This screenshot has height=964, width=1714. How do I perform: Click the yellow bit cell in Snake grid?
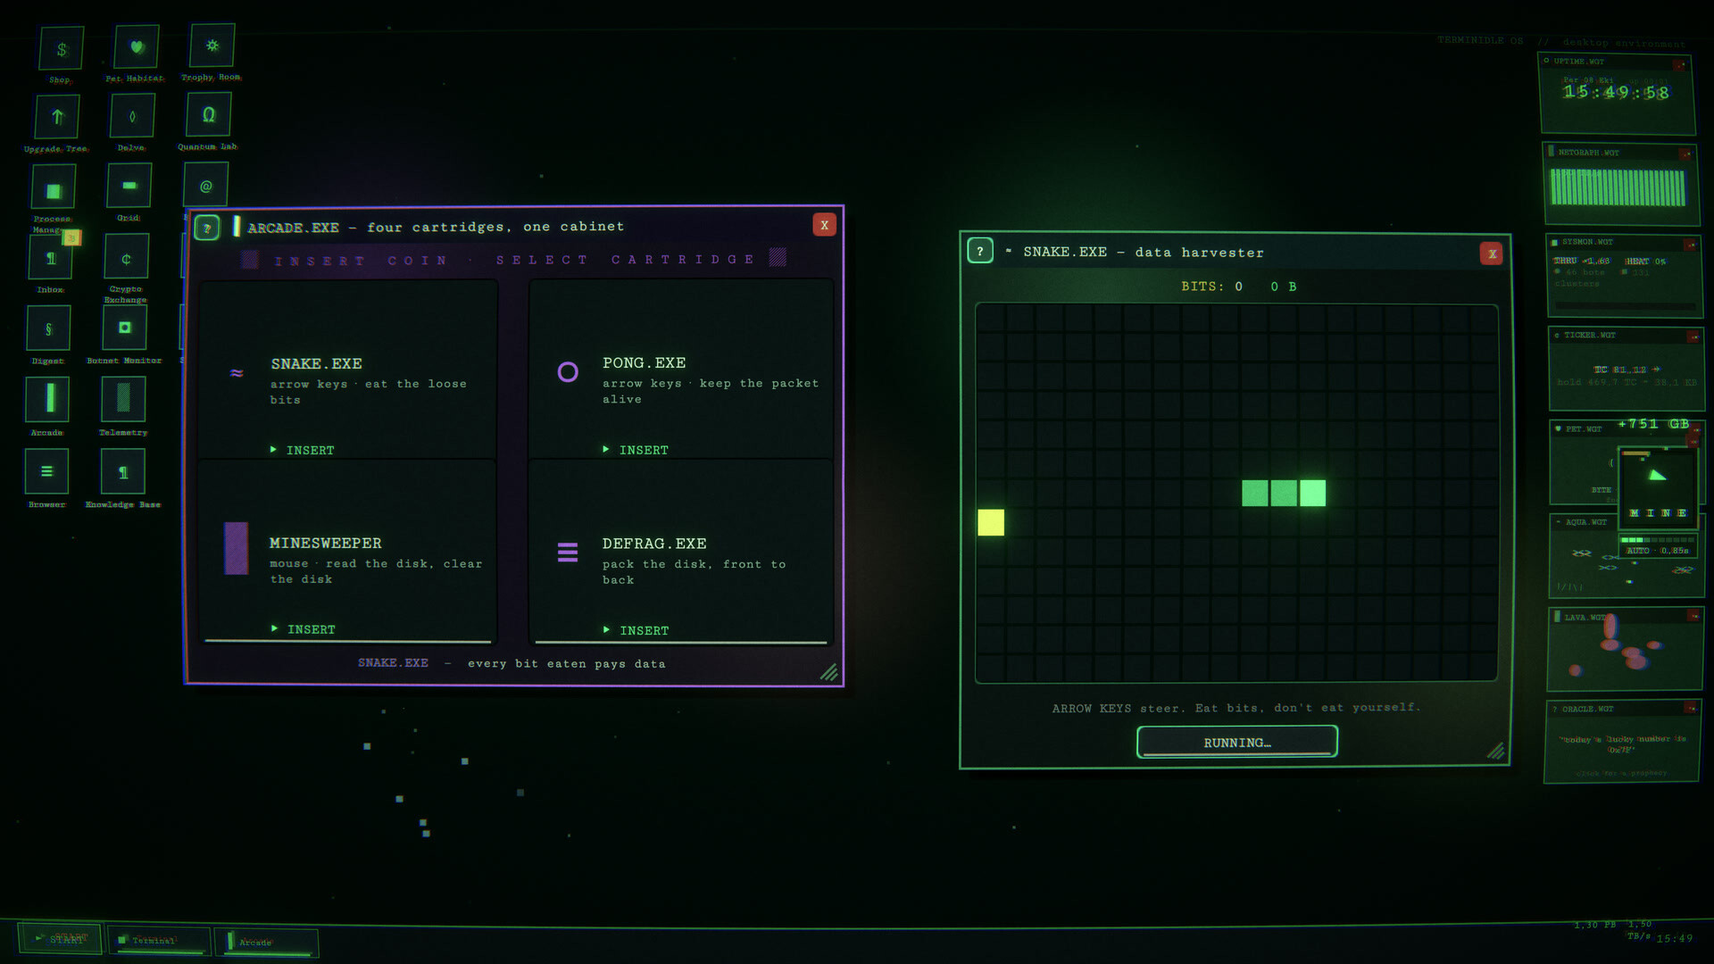pyautogui.click(x=991, y=522)
